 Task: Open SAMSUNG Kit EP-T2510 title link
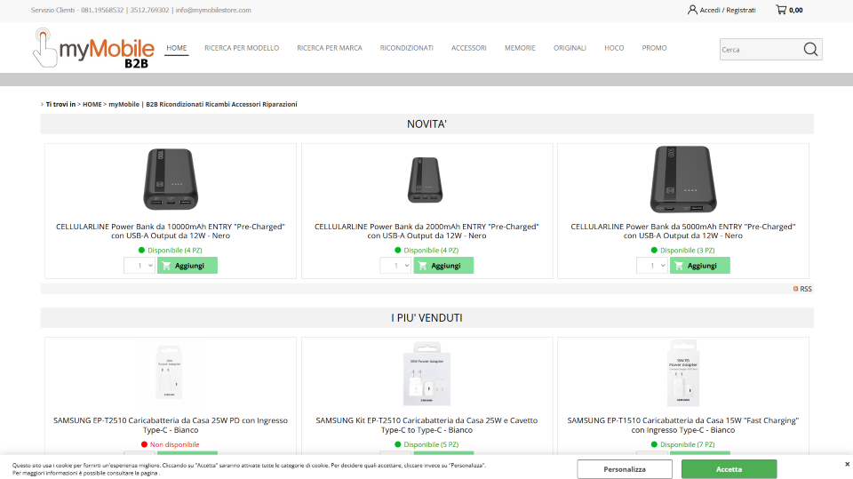426,425
